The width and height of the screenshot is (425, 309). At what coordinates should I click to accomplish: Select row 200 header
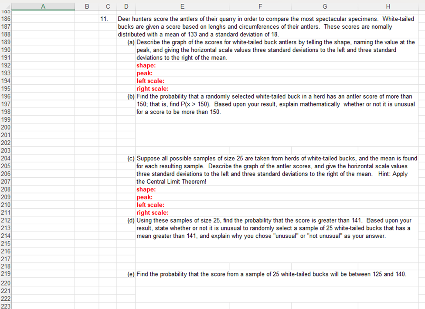(x=6, y=127)
